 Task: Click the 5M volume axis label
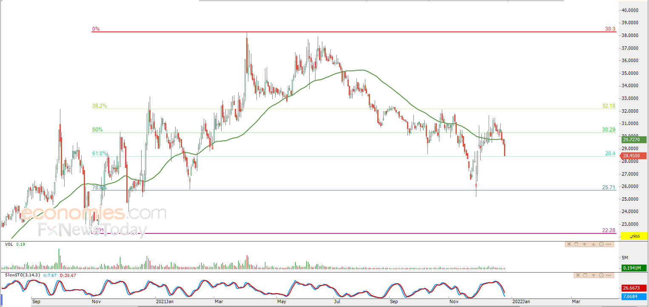coord(625,258)
